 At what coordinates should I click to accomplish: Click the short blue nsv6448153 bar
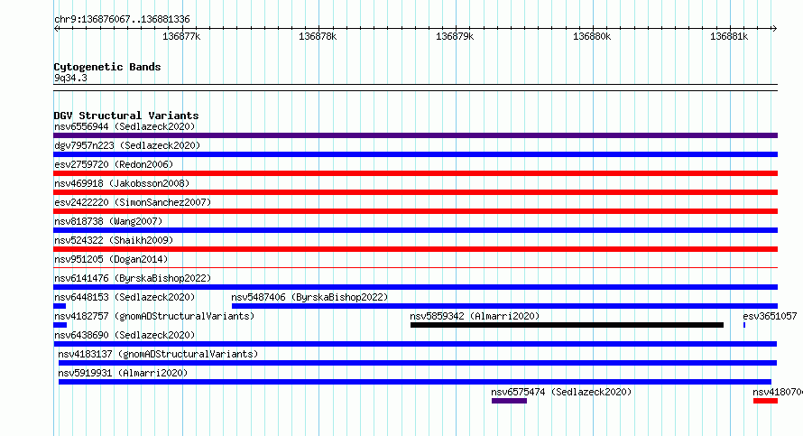tap(60, 306)
